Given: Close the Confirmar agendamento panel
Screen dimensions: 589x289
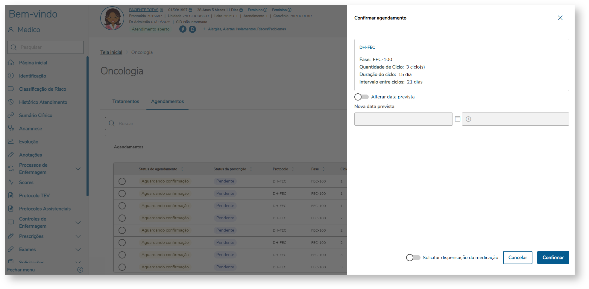Looking at the screenshot, I should point(560,18).
